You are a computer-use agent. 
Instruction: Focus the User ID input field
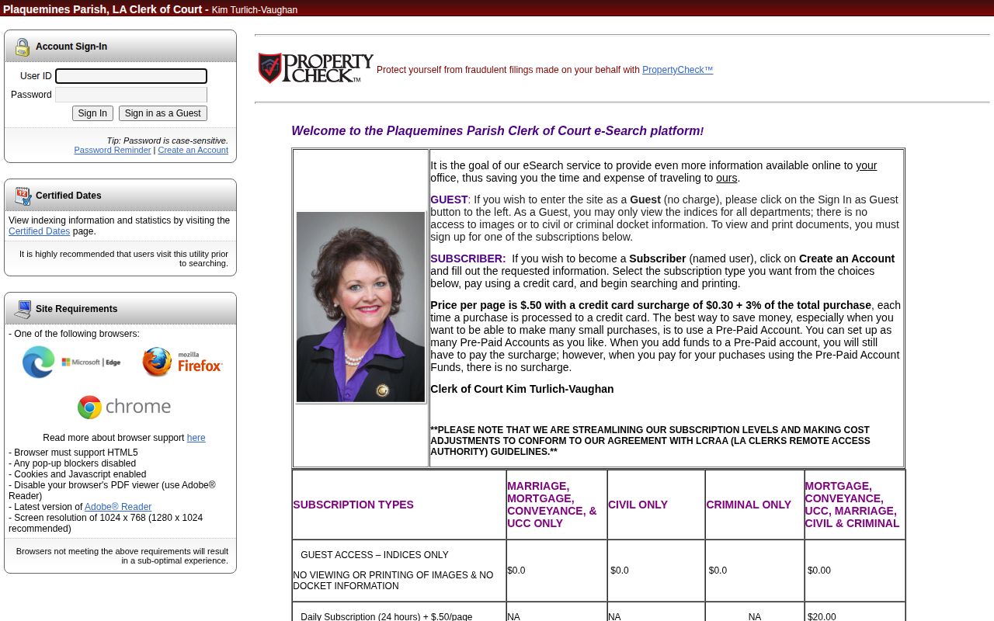(x=131, y=76)
